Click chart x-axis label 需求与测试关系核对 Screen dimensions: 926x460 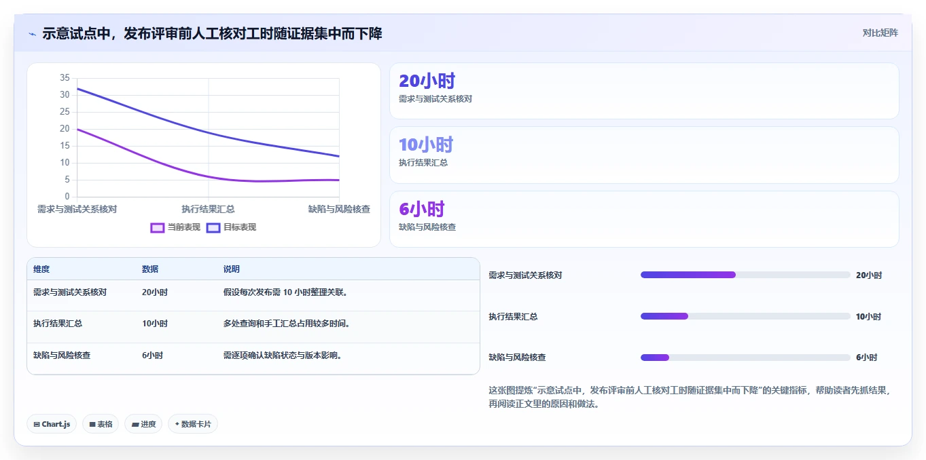click(x=77, y=210)
